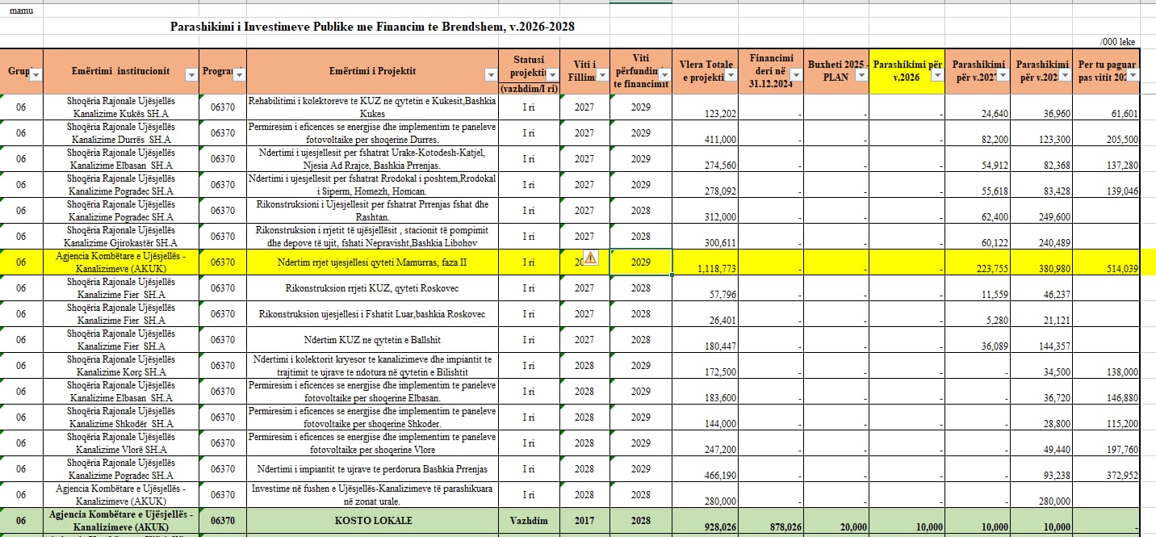Select Urake-Kotodesh-Katjel ujesjellesi project cell
1156x537 pixels.
372,158
